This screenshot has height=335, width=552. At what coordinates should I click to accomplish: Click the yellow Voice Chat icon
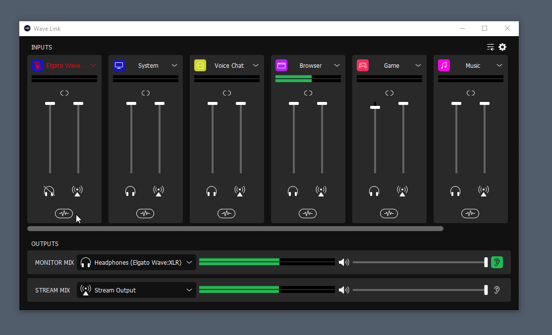coord(200,65)
